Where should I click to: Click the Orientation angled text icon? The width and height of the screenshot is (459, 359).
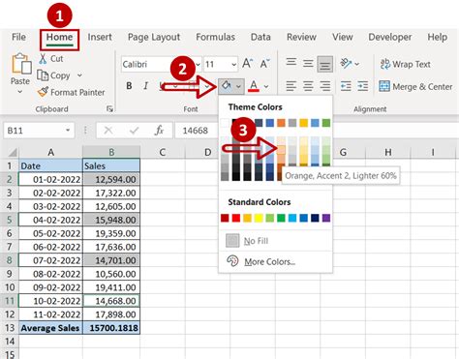tap(346, 64)
